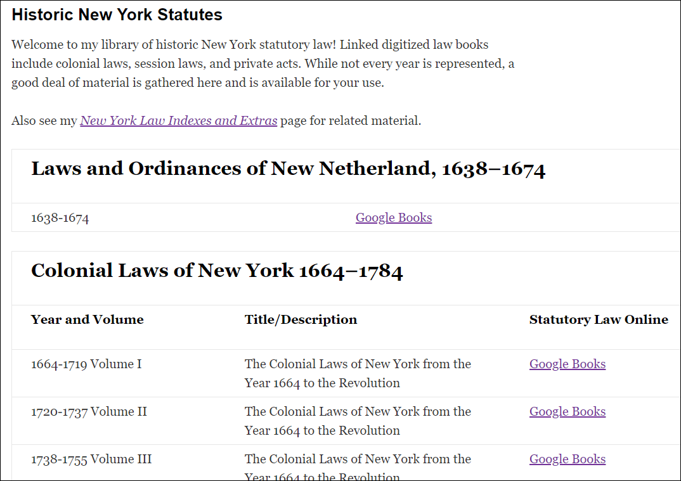Select the Statutory Law Online column header
The height and width of the screenshot is (481, 681).
[599, 319]
